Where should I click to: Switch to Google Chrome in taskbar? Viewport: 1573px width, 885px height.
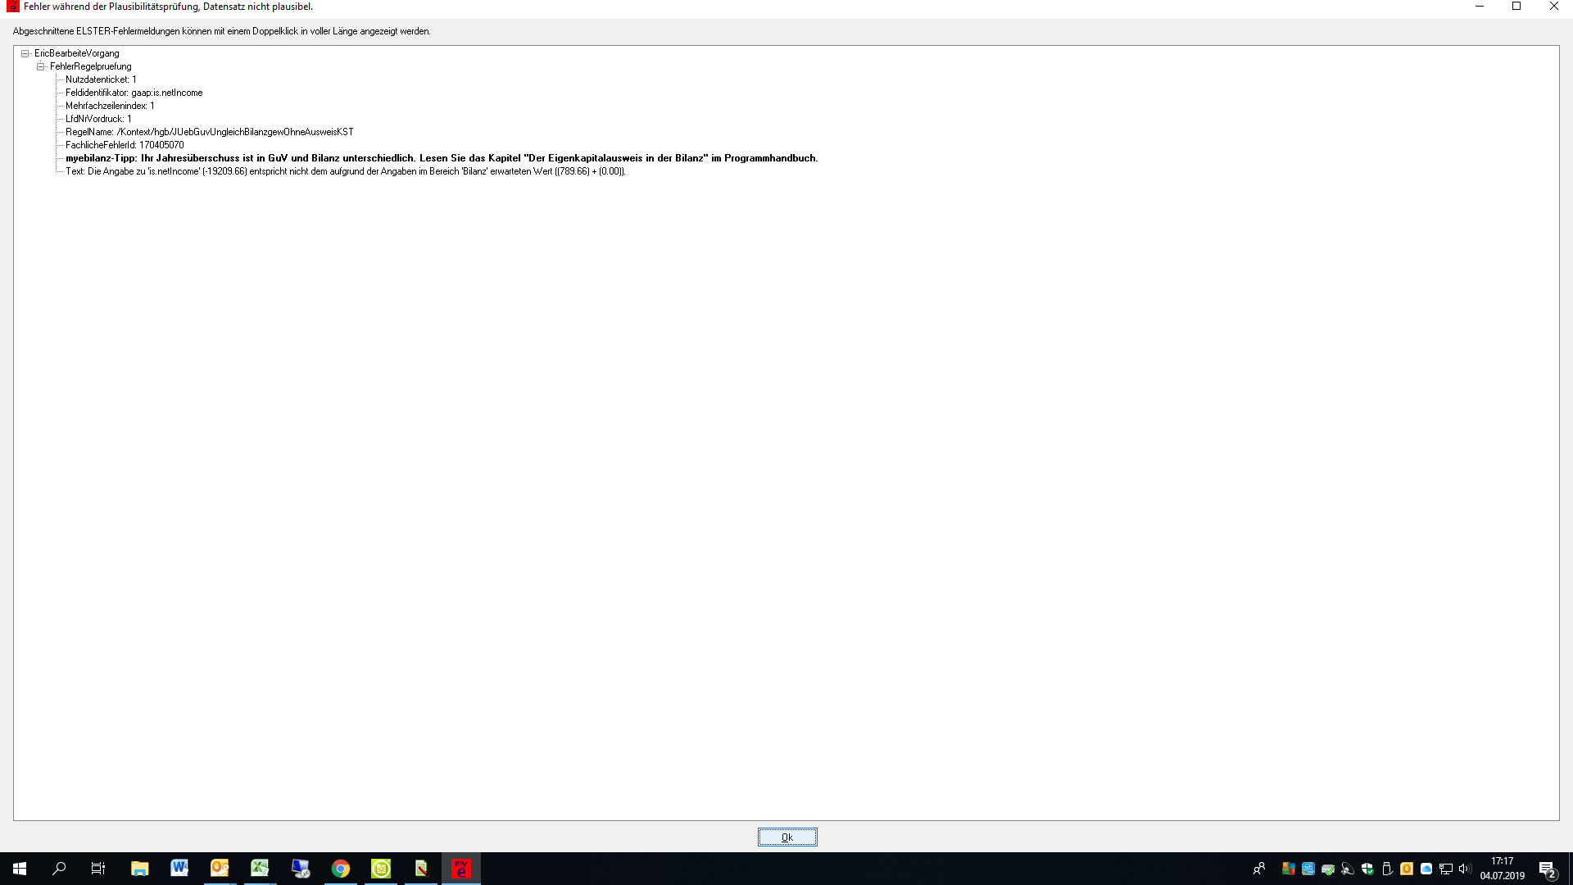click(x=340, y=869)
